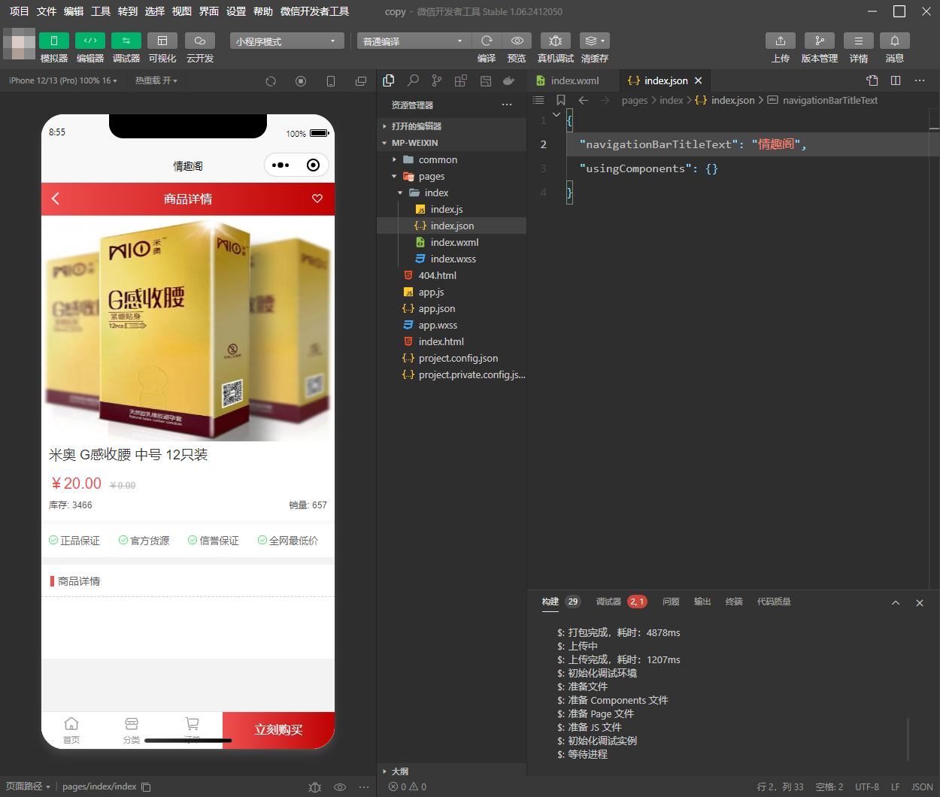This screenshot has width=940, height=797.
Task: Click the 编译 compile refresh icon
Action: pos(487,41)
